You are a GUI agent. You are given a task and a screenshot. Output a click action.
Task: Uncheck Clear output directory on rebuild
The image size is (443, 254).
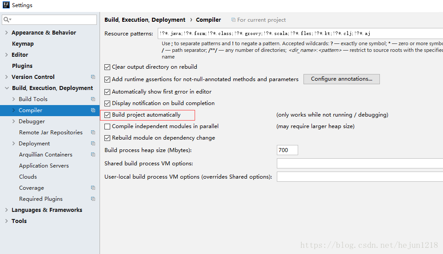pos(107,67)
